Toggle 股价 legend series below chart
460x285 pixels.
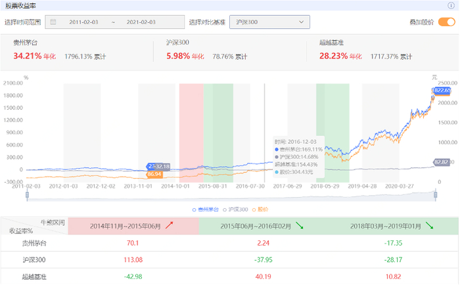(260, 209)
